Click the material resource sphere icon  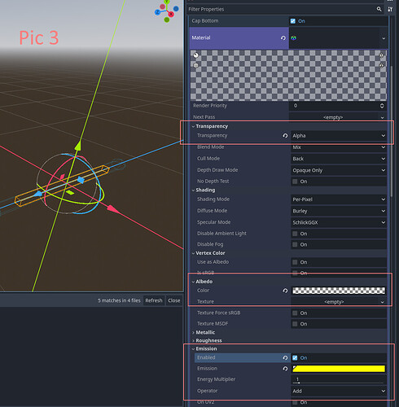pos(294,38)
